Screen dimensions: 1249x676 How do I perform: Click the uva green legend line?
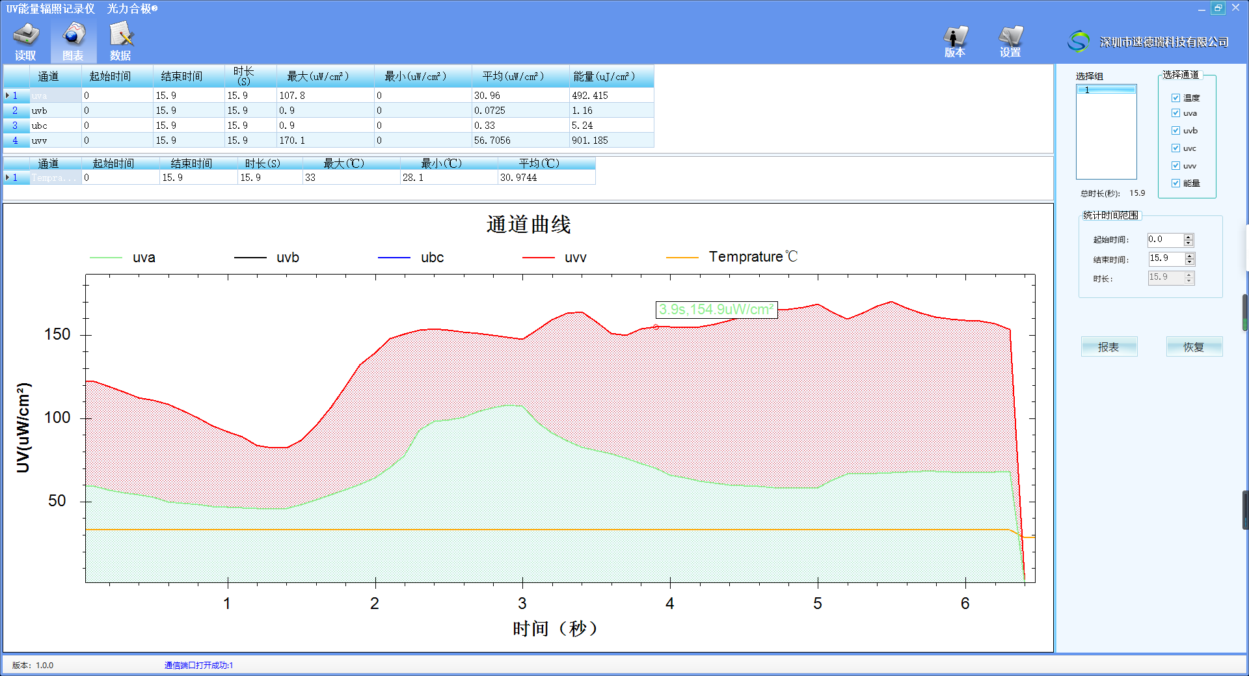[x=106, y=258]
